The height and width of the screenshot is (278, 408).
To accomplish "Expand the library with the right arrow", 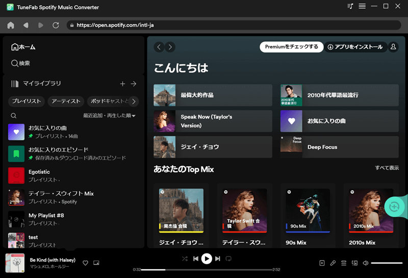I will click(x=134, y=84).
